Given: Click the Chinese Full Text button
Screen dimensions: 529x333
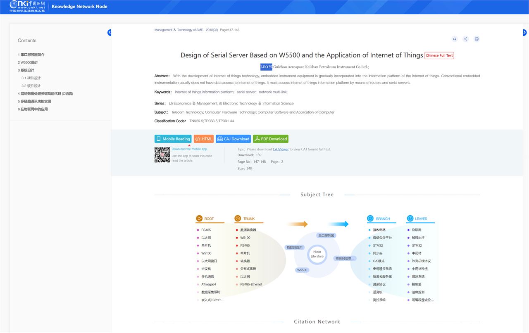Looking at the screenshot, I should click(x=439, y=55).
